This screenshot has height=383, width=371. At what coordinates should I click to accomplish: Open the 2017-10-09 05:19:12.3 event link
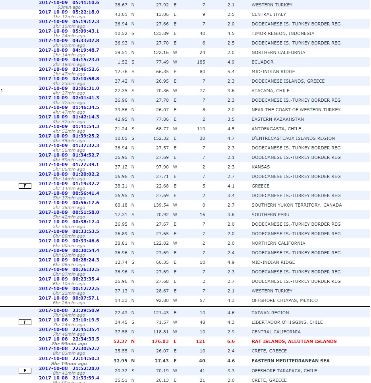pyautogui.click(x=69, y=21)
